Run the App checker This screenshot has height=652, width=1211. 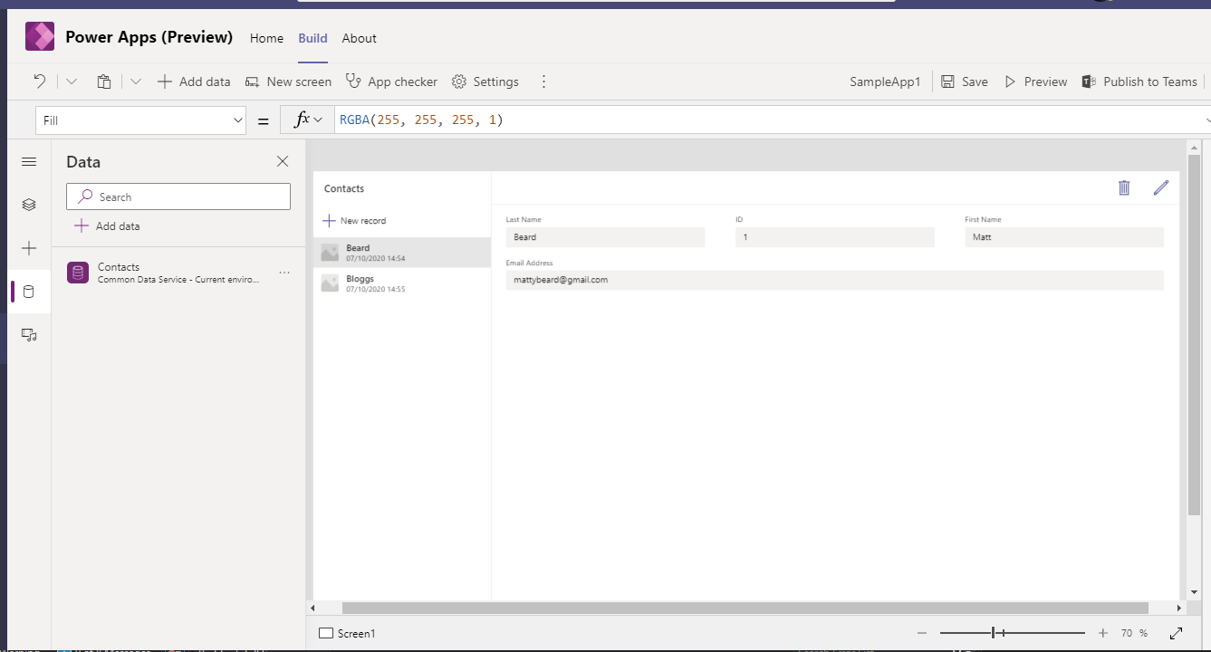tap(391, 81)
